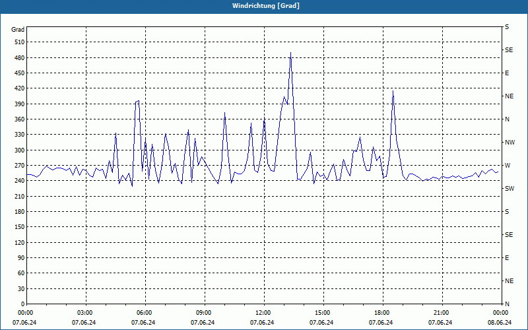Image resolution: width=528 pixels, height=330 pixels.
Task: Select the E compass label level with 450
Action: (507, 73)
